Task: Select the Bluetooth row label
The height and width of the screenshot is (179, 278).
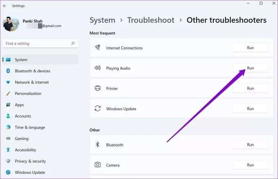Action: tap(114, 145)
